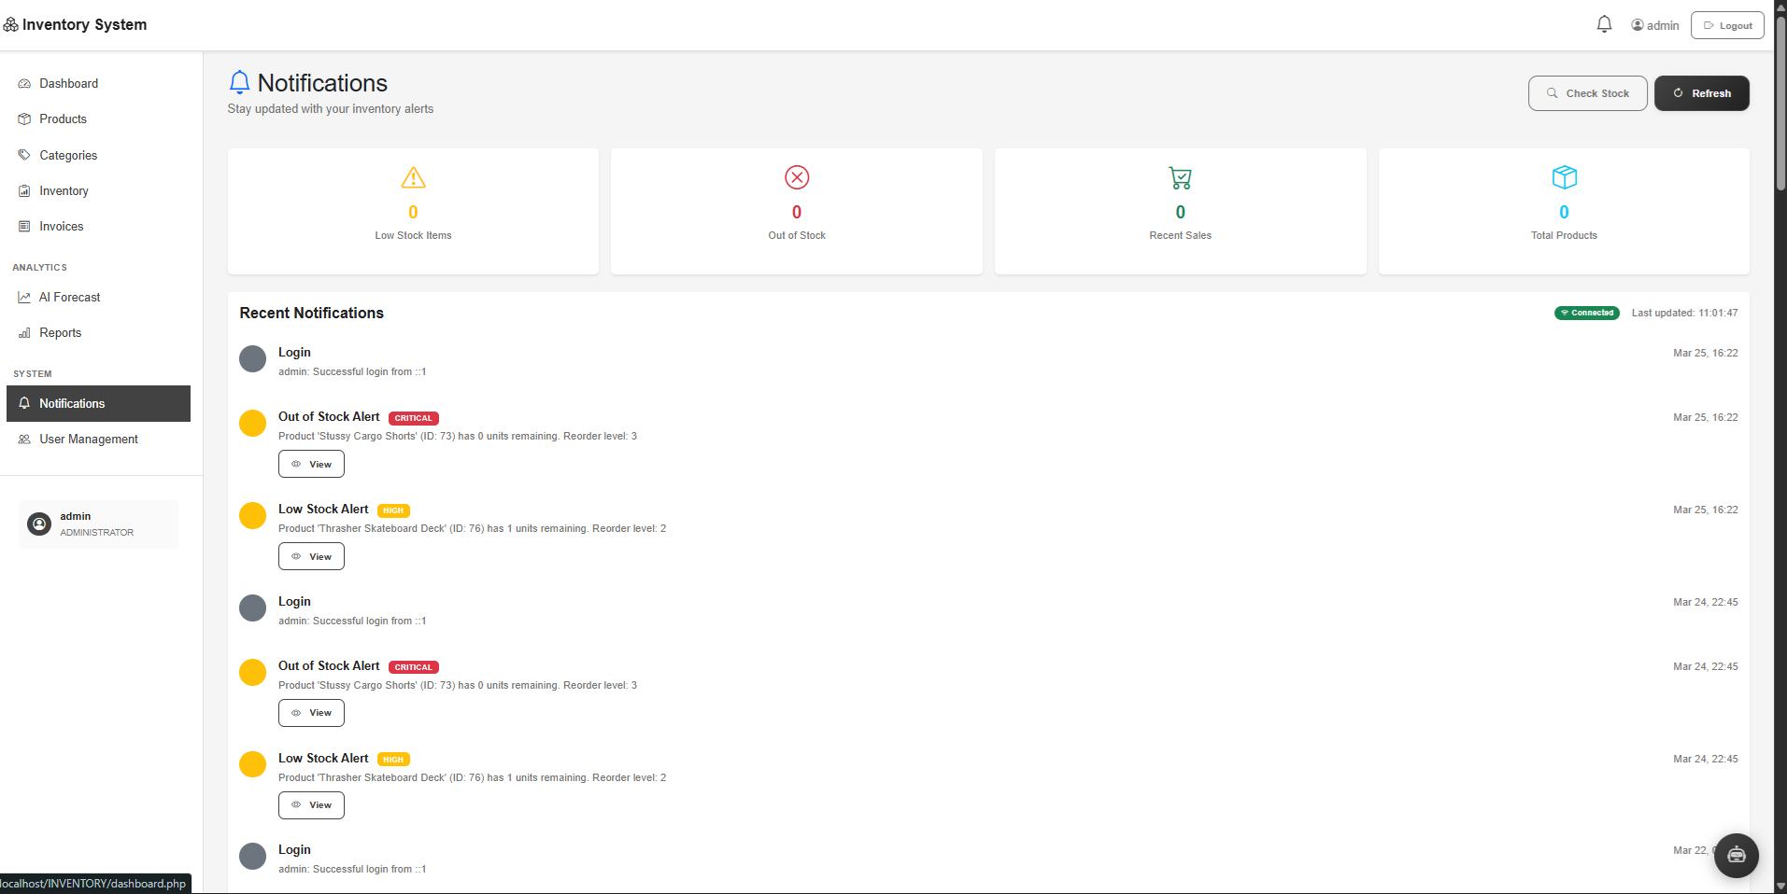Click the Total Products box icon
The image size is (1787, 894).
click(x=1564, y=177)
